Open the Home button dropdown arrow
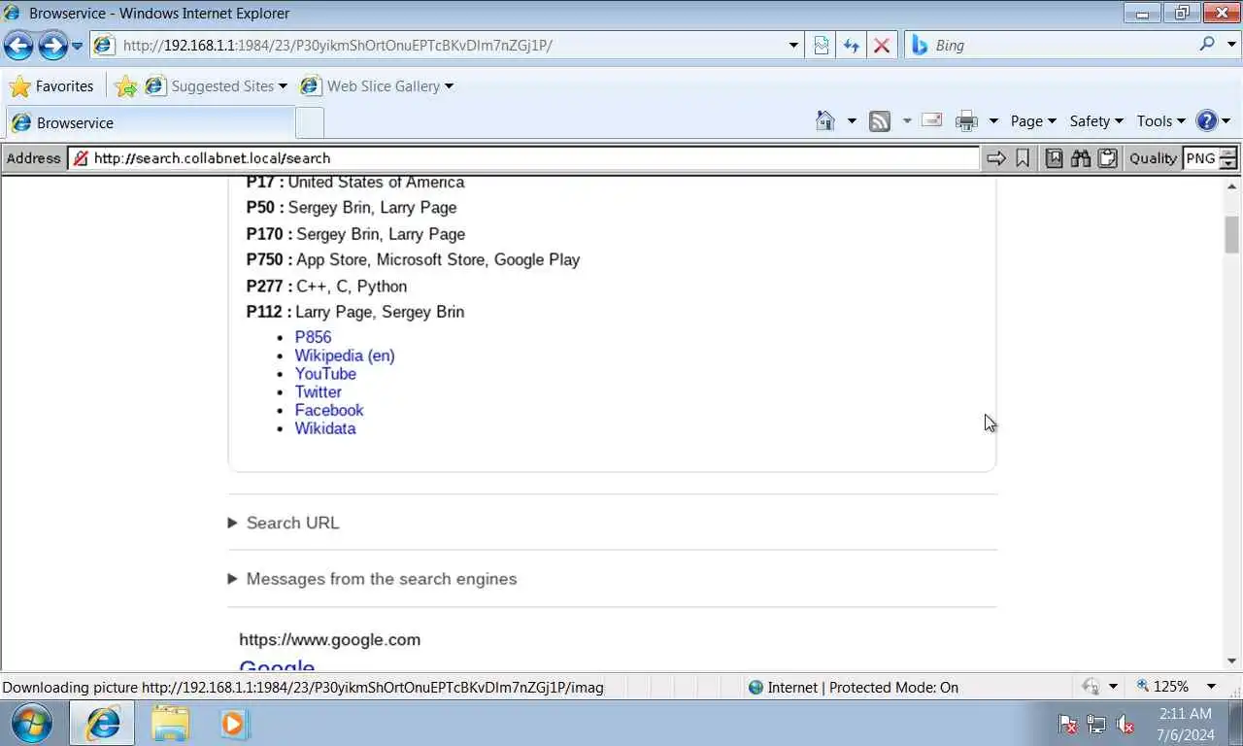The width and height of the screenshot is (1243, 746). [x=852, y=121]
